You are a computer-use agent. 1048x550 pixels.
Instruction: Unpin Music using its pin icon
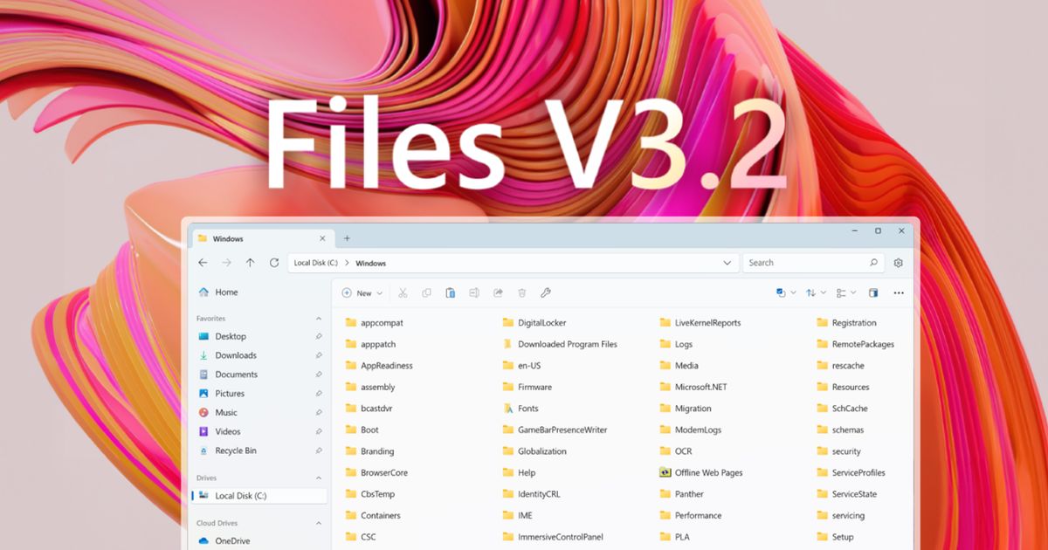click(319, 413)
